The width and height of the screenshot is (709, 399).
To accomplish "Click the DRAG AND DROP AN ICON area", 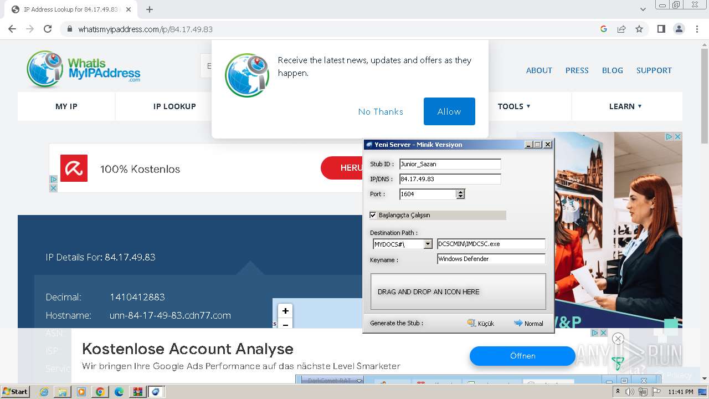I will (x=458, y=291).
